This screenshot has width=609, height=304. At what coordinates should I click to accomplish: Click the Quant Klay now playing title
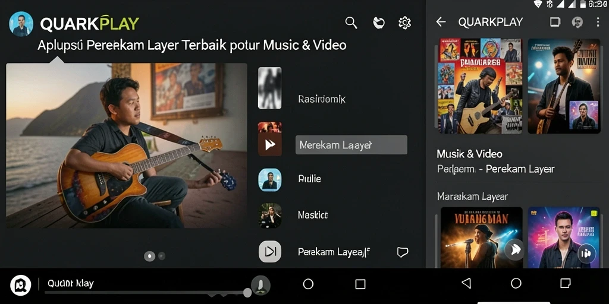click(x=70, y=283)
